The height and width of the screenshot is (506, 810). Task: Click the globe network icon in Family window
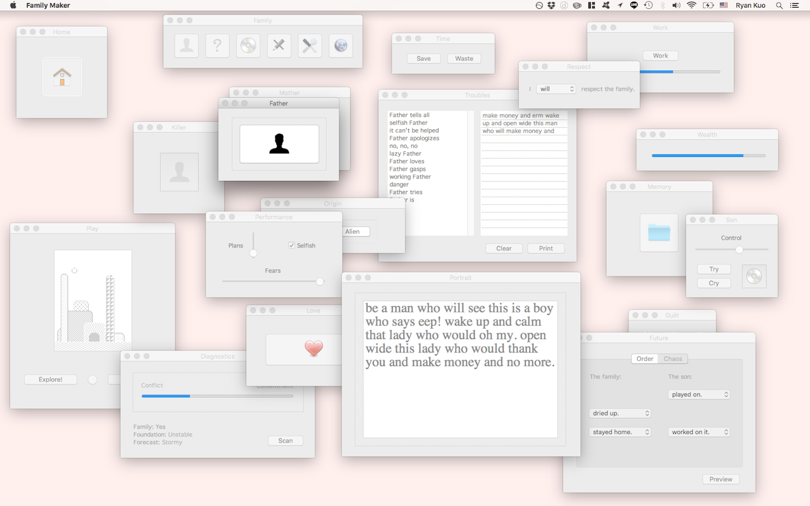(340, 46)
